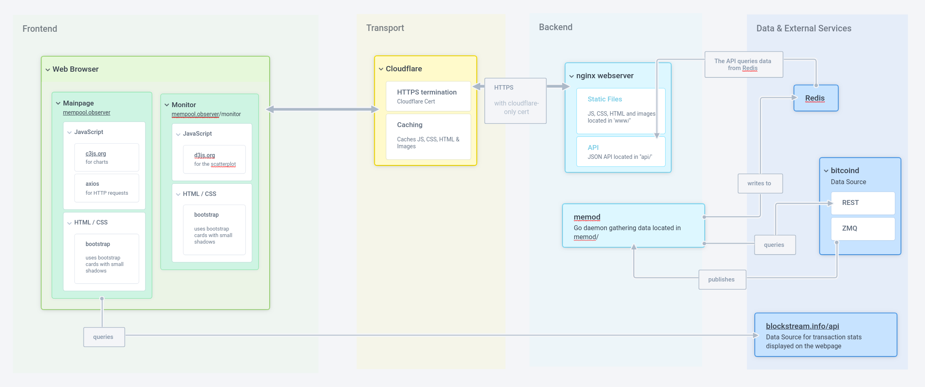Open the mempool.observer link under Mainpage

pos(86,112)
